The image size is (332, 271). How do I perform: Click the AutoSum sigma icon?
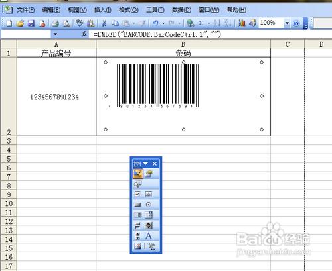pos(201,23)
